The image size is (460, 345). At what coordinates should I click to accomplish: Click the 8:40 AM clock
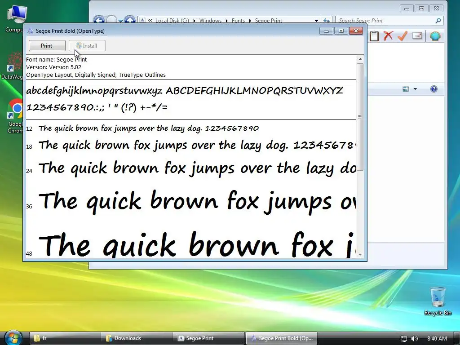(x=437, y=339)
